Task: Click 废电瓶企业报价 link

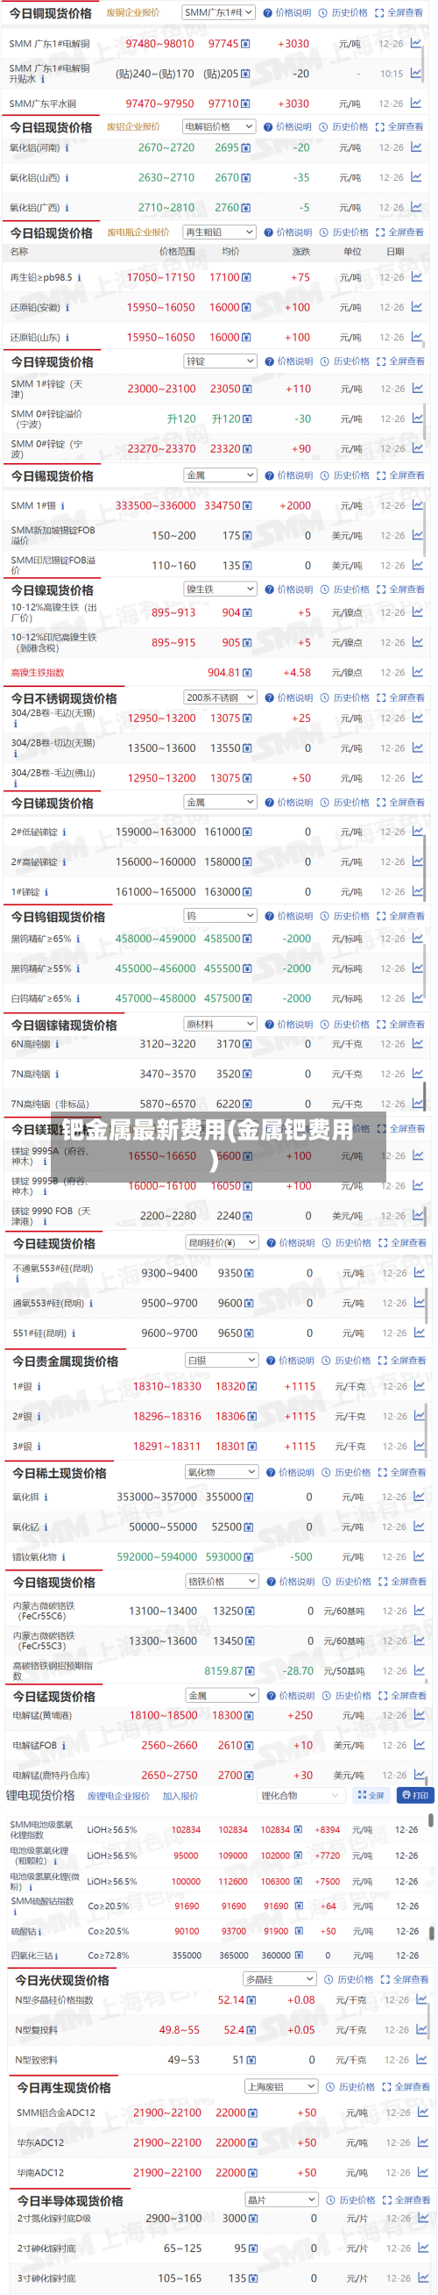Action: click(x=138, y=232)
